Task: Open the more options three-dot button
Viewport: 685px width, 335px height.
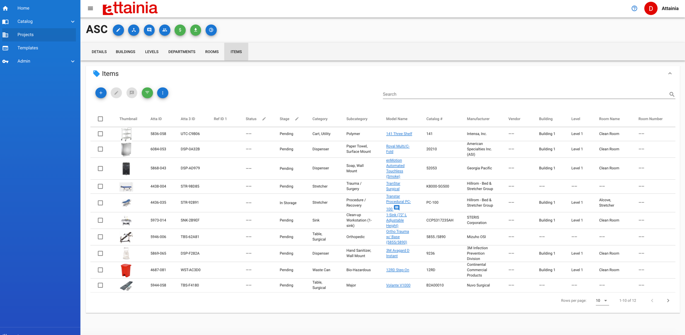Action: [162, 93]
